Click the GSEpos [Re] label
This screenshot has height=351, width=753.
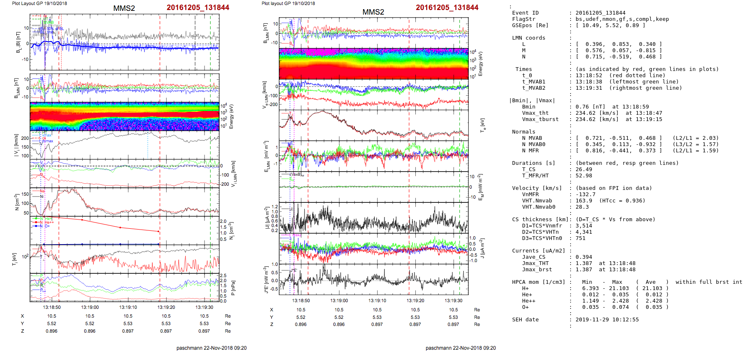coord(530,25)
